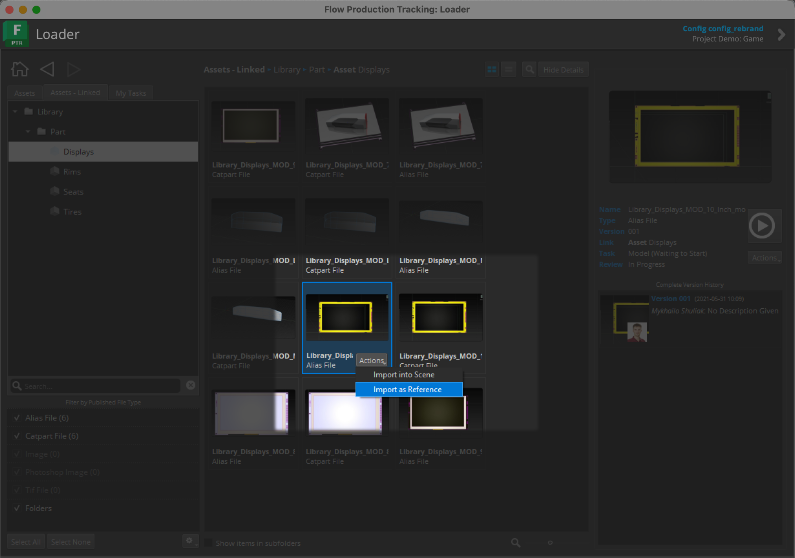Click the Hide Details button
This screenshot has width=795, height=558.
563,69
